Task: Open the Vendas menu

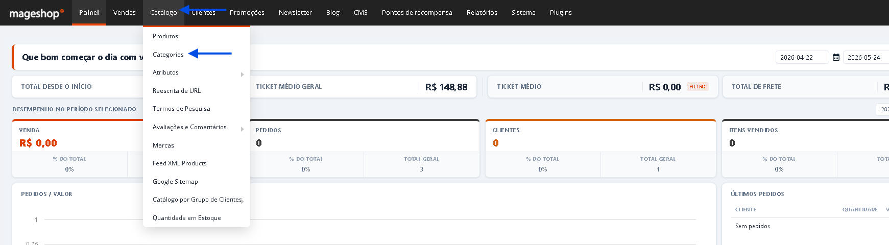Action: coord(125,12)
